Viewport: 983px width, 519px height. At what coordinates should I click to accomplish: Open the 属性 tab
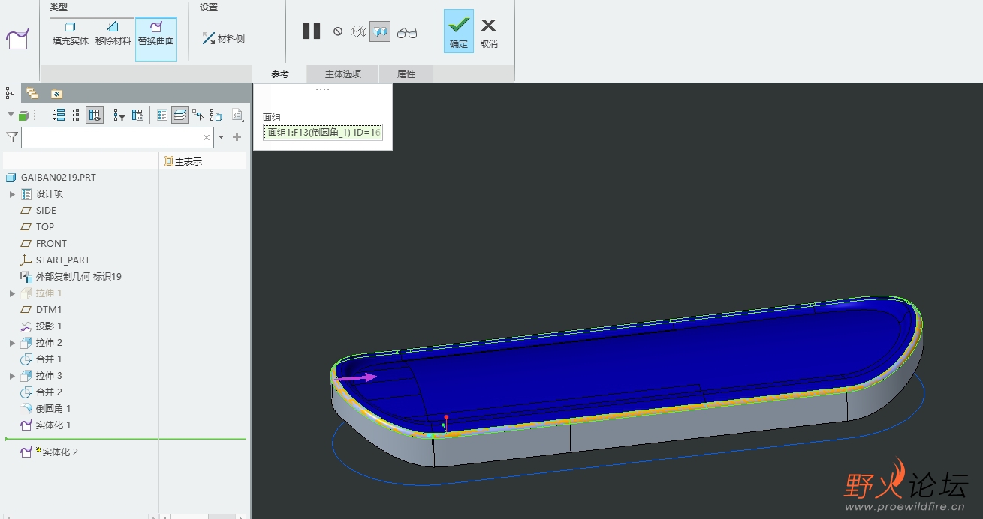[x=406, y=73]
